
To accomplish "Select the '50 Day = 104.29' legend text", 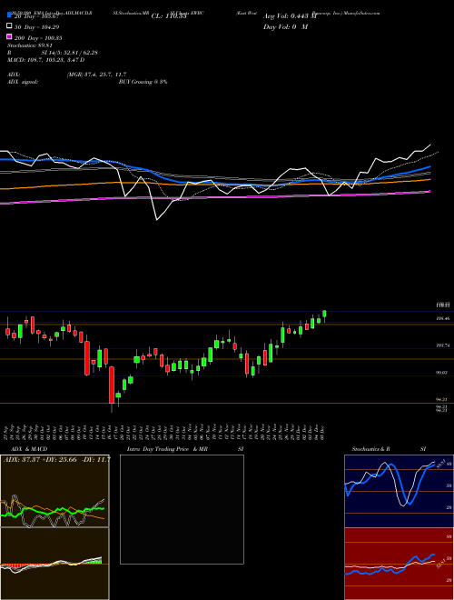I will point(37,27).
